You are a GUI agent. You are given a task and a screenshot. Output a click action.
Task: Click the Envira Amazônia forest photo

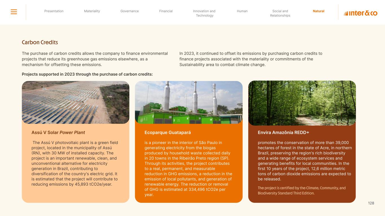coord(302,103)
